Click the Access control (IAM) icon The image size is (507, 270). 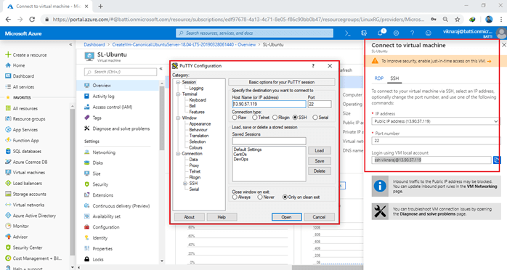tap(86, 107)
